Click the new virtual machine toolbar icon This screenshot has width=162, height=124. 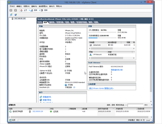[11, 15]
